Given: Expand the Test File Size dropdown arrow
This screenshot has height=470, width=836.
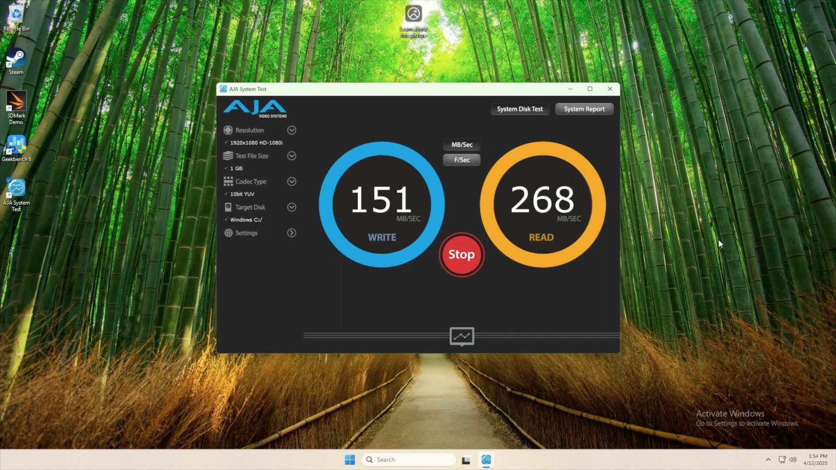Looking at the screenshot, I should (x=292, y=156).
